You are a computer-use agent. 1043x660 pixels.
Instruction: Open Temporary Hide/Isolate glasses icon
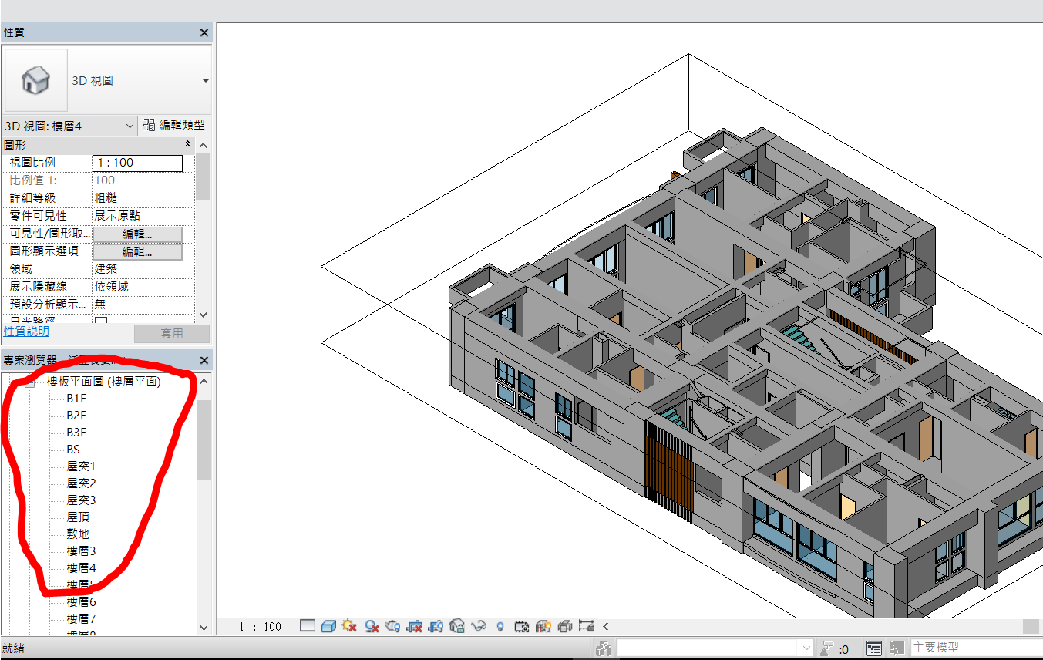[479, 626]
